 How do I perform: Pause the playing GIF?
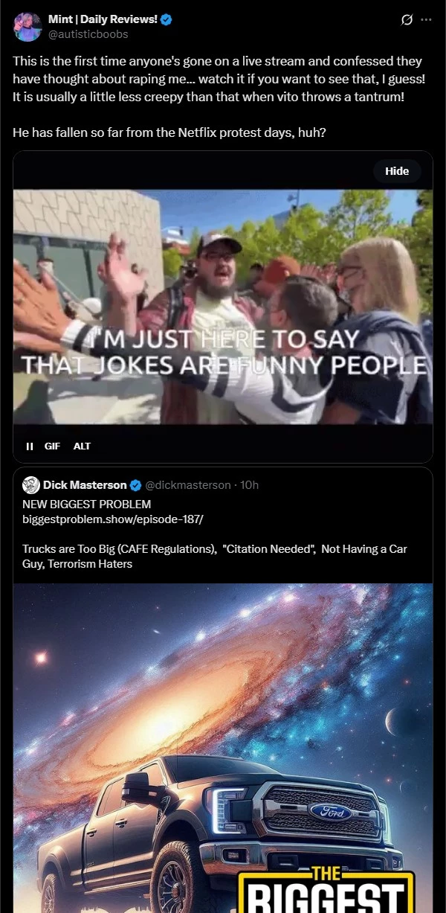30,446
